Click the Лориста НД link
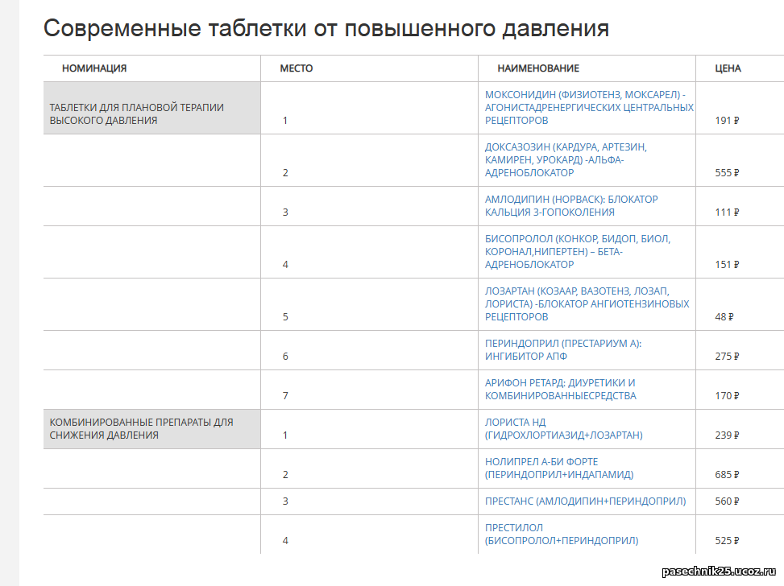This screenshot has width=784, height=586. (x=563, y=428)
